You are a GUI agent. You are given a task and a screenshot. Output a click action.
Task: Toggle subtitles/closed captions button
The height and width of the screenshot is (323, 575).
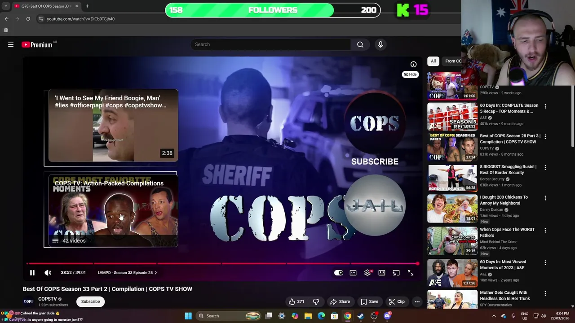(x=353, y=273)
